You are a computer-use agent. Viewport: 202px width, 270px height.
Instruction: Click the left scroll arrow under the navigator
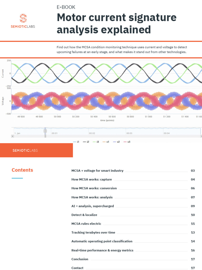(x=12, y=136)
